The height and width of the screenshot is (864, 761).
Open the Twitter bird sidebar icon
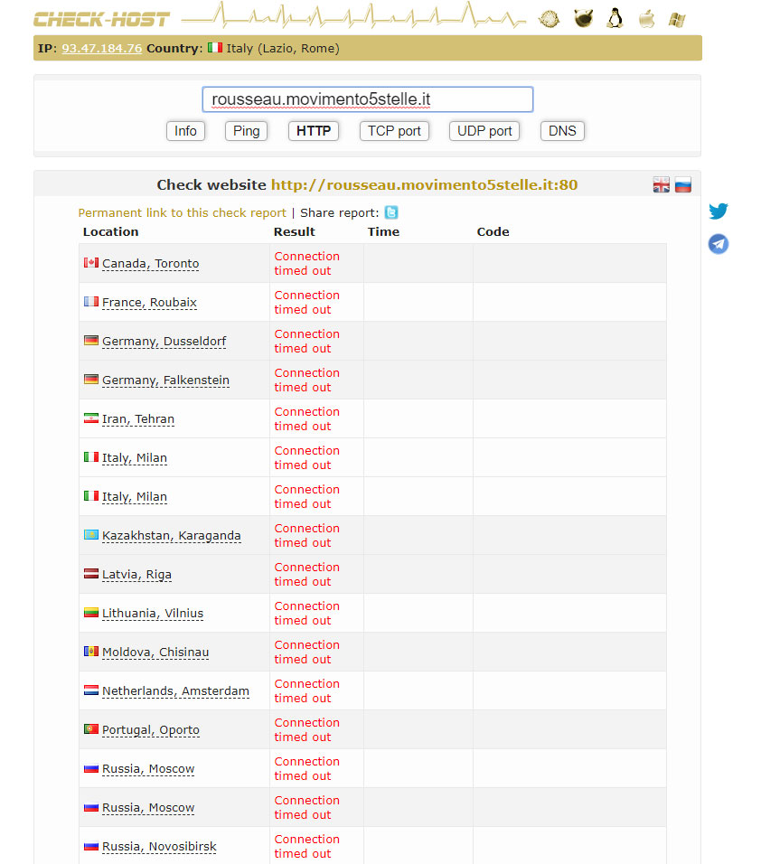pyautogui.click(x=719, y=211)
